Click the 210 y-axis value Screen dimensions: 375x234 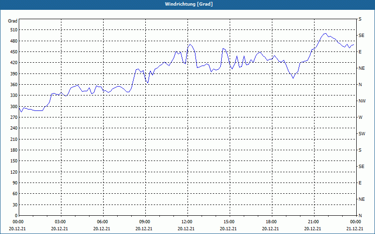click(14, 139)
